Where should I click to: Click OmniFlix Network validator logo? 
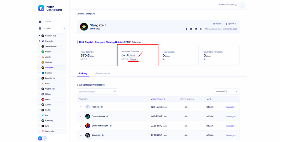[x=87, y=126]
